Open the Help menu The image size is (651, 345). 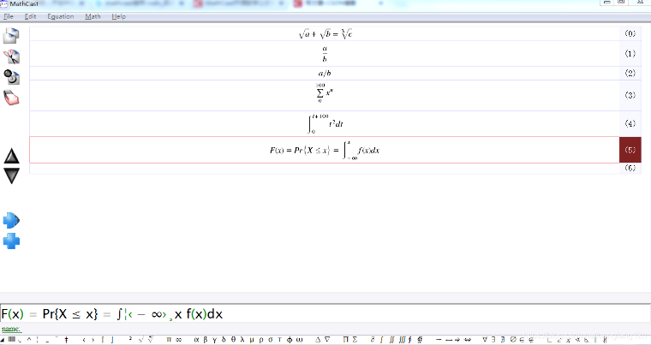pos(118,16)
